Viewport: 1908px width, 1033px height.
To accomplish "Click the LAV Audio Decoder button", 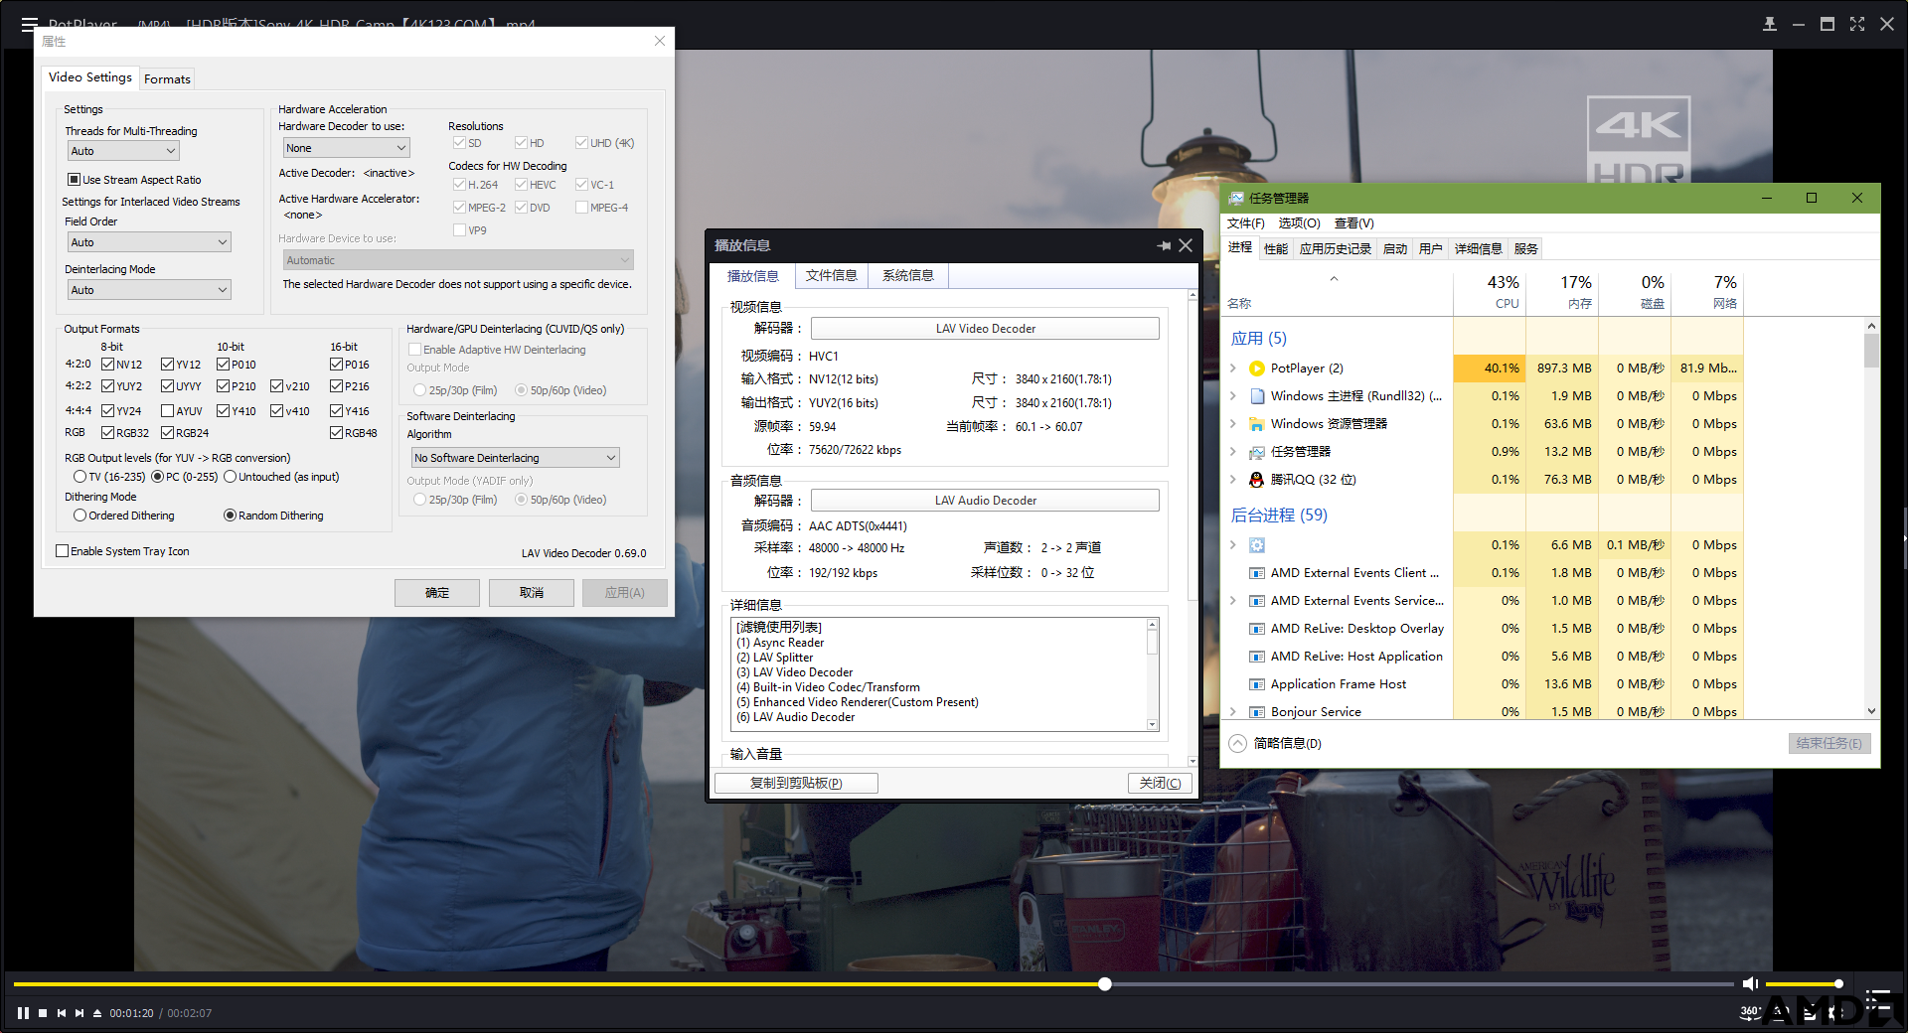I will coord(985,501).
